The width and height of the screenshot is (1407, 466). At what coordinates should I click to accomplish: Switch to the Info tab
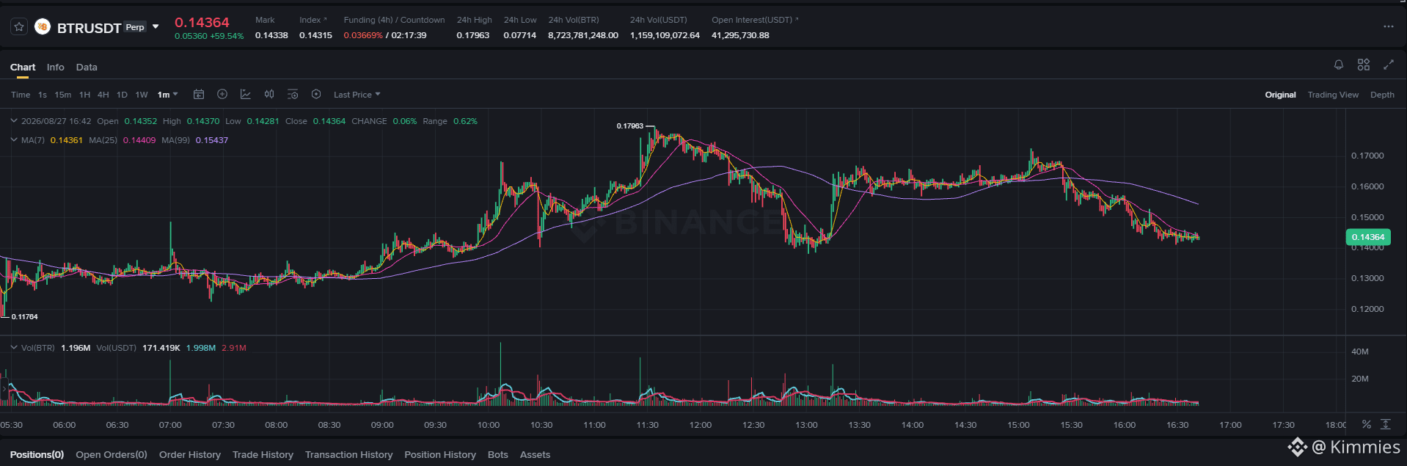56,67
